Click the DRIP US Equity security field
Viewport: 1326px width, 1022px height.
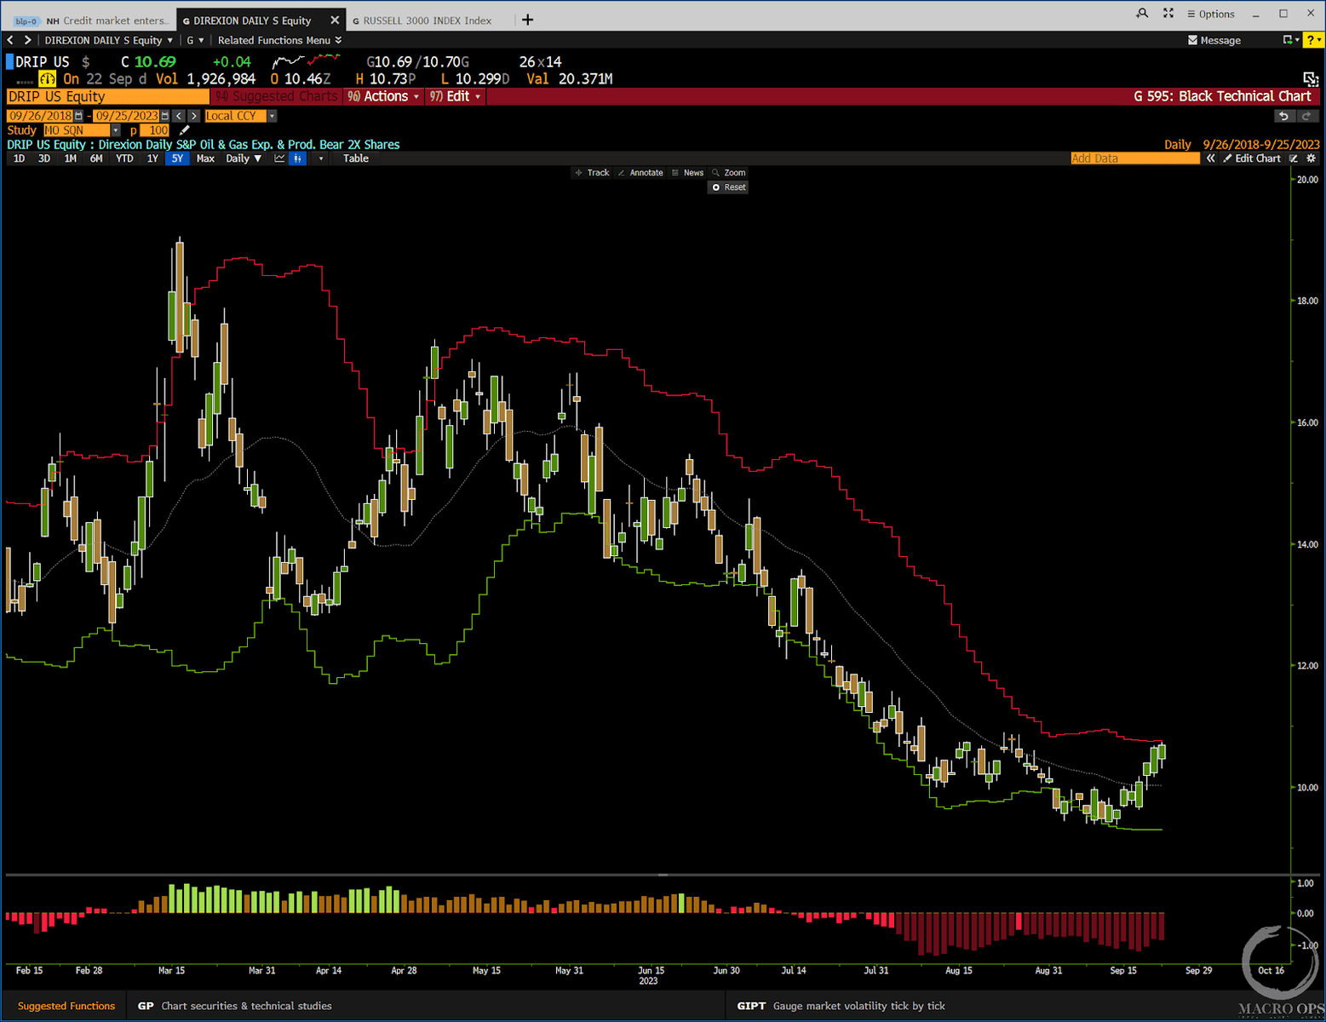click(107, 96)
